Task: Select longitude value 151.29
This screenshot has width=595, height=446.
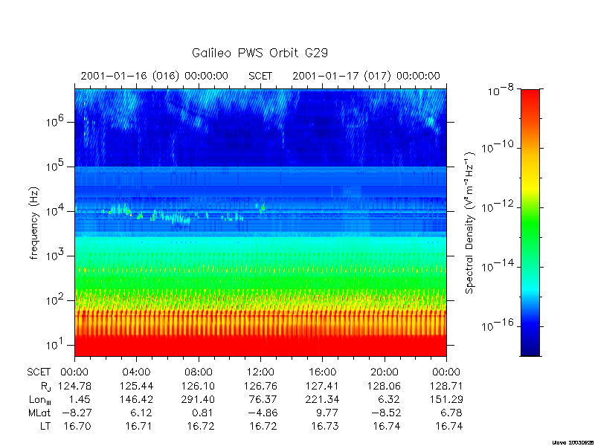Action: click(x=446, y=399)
